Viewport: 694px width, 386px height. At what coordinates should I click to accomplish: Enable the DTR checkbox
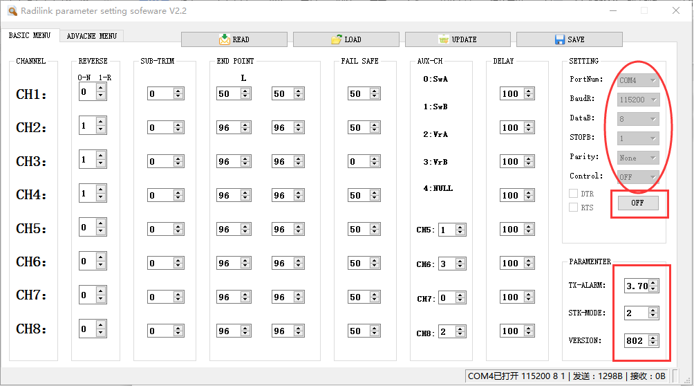tap(573, 194)
